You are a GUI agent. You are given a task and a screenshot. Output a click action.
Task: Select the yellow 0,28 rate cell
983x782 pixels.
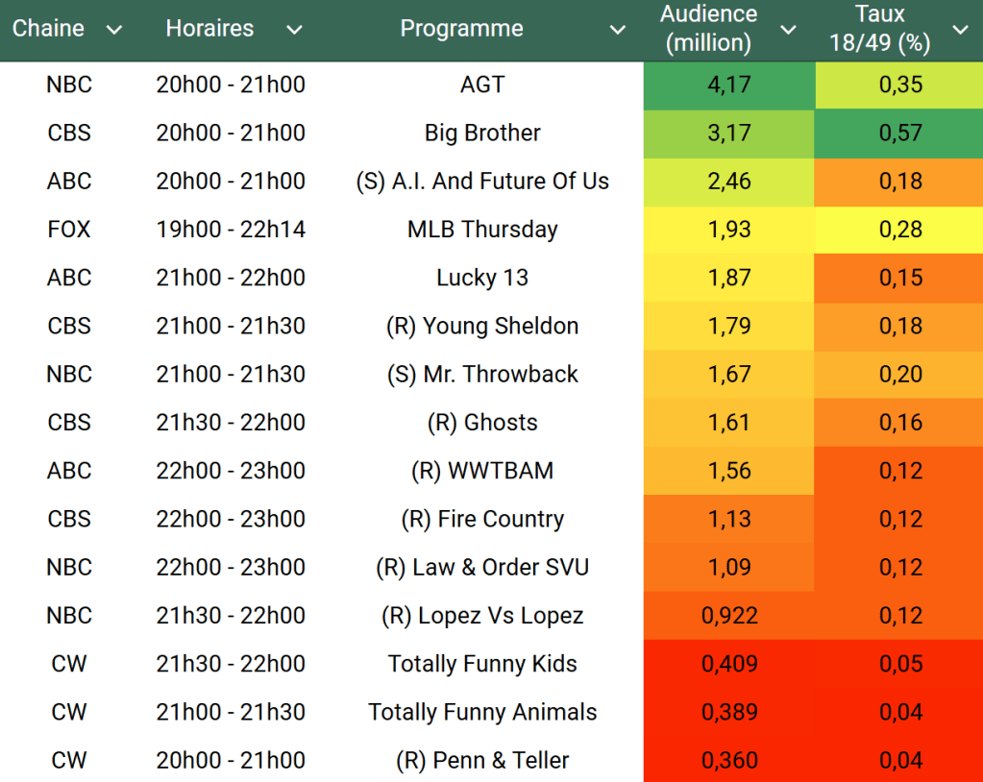(900, 230)
